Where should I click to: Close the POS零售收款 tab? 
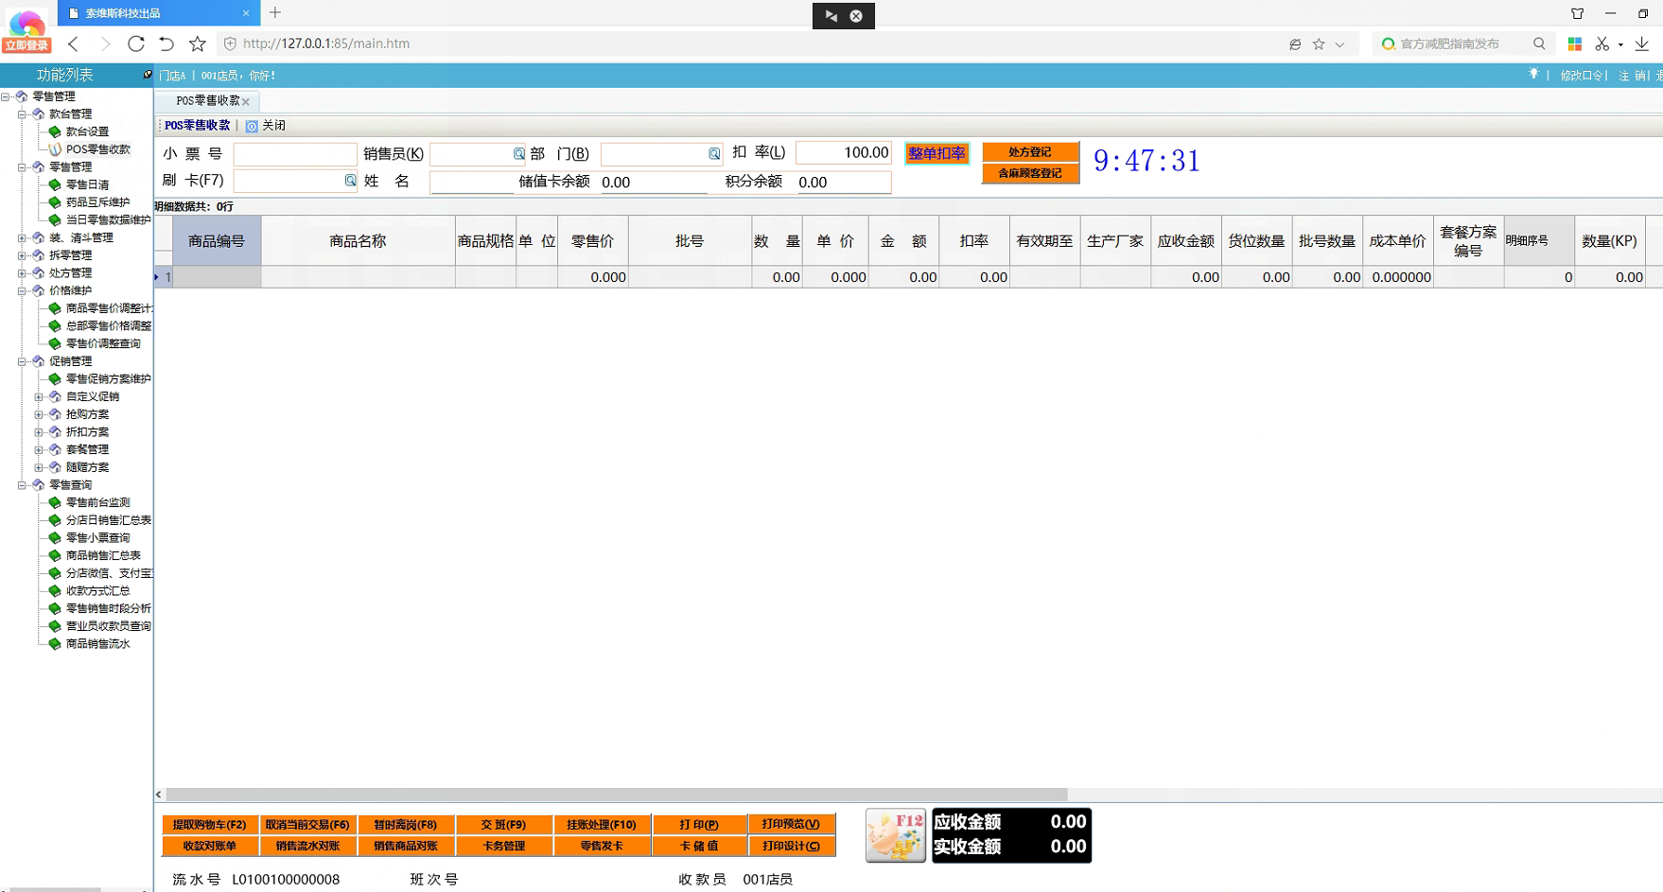(x=246, y=101)
